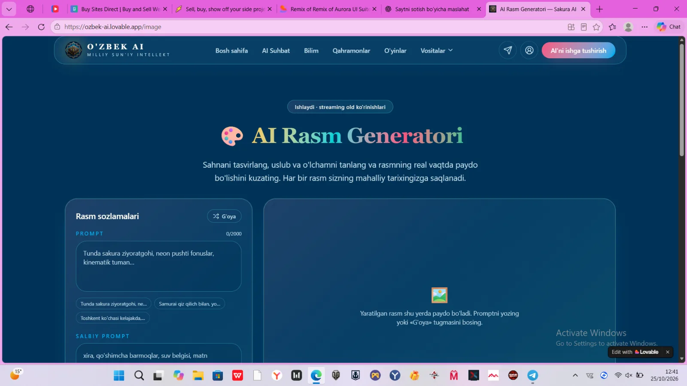Open Copilot Chat in the browser

point(669,27)
